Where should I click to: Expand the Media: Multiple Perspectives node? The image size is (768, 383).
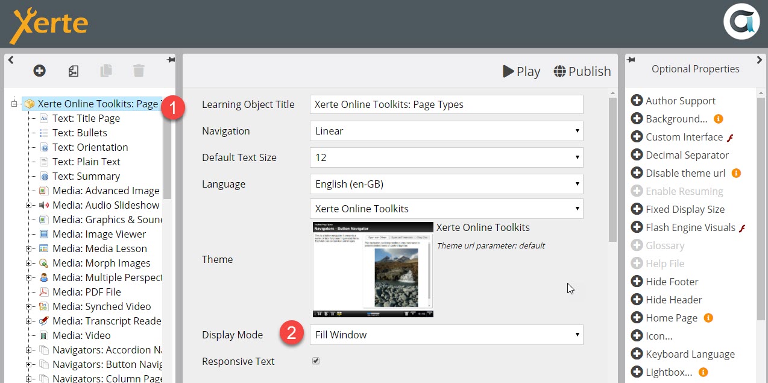pyautogui.click(x=28, y=277)
